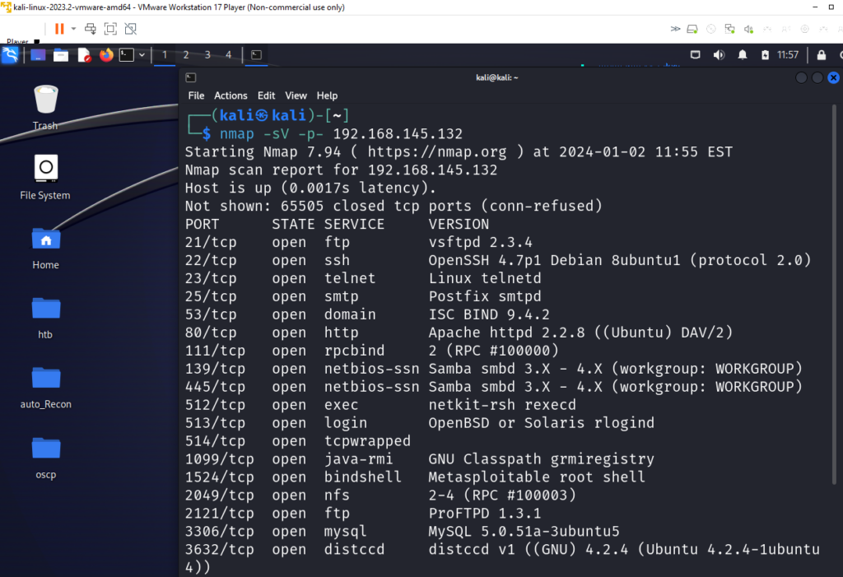843x577 pixels.
Task: Open the oscp folder on the desktop
Action: 46,457
